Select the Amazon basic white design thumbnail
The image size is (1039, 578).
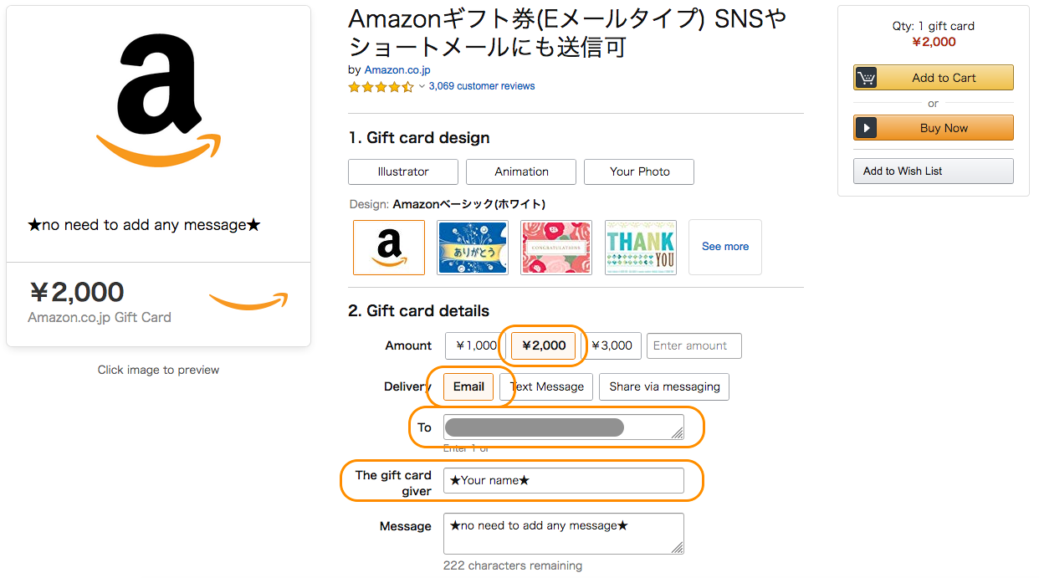(x=389, y=248)
